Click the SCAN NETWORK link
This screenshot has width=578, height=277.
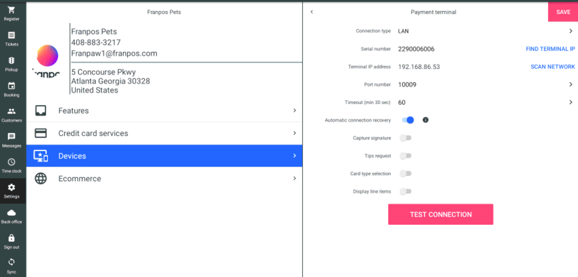(x=553, y=67)
